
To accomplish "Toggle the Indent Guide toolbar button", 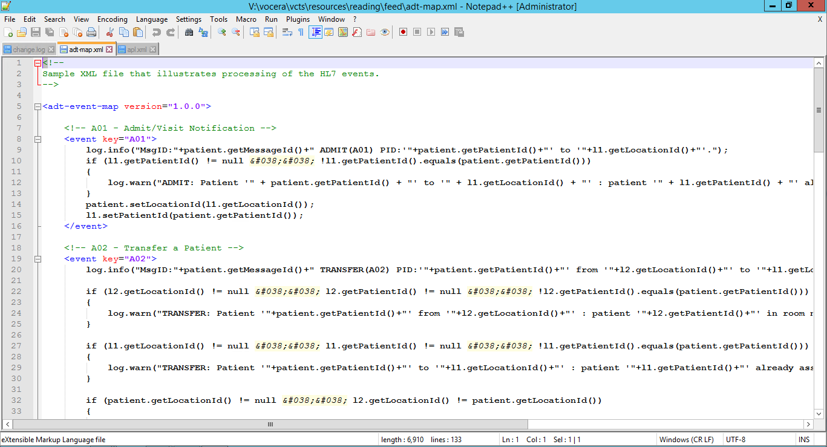I will click(315, 32).
